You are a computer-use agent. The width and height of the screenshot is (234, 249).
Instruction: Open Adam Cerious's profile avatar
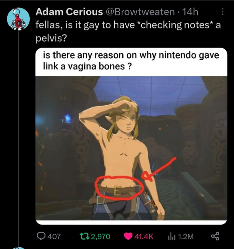[x=18, y=19]
